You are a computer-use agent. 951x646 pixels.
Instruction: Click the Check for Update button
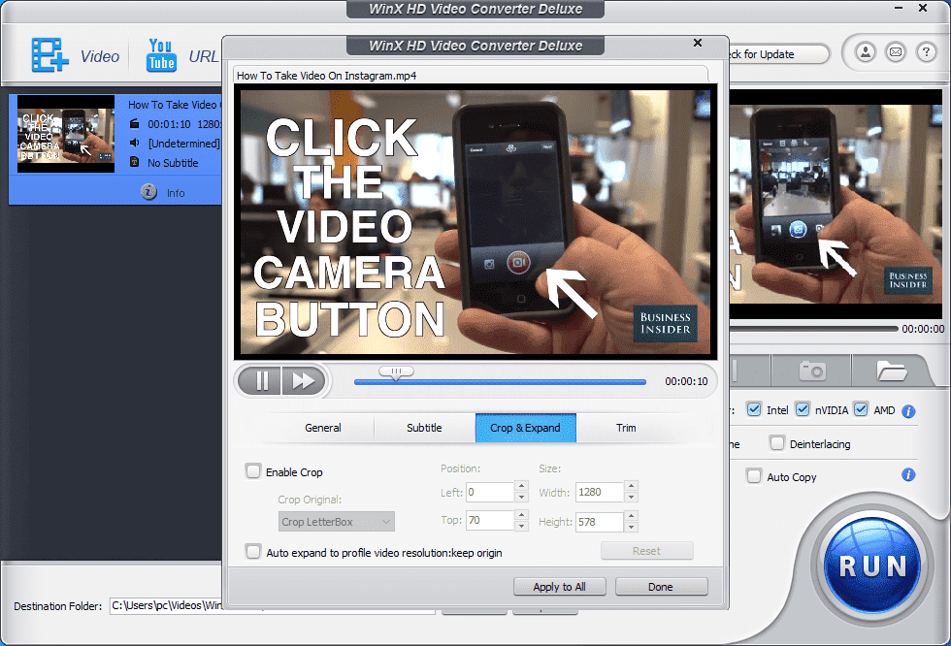[x=778, y=54]
